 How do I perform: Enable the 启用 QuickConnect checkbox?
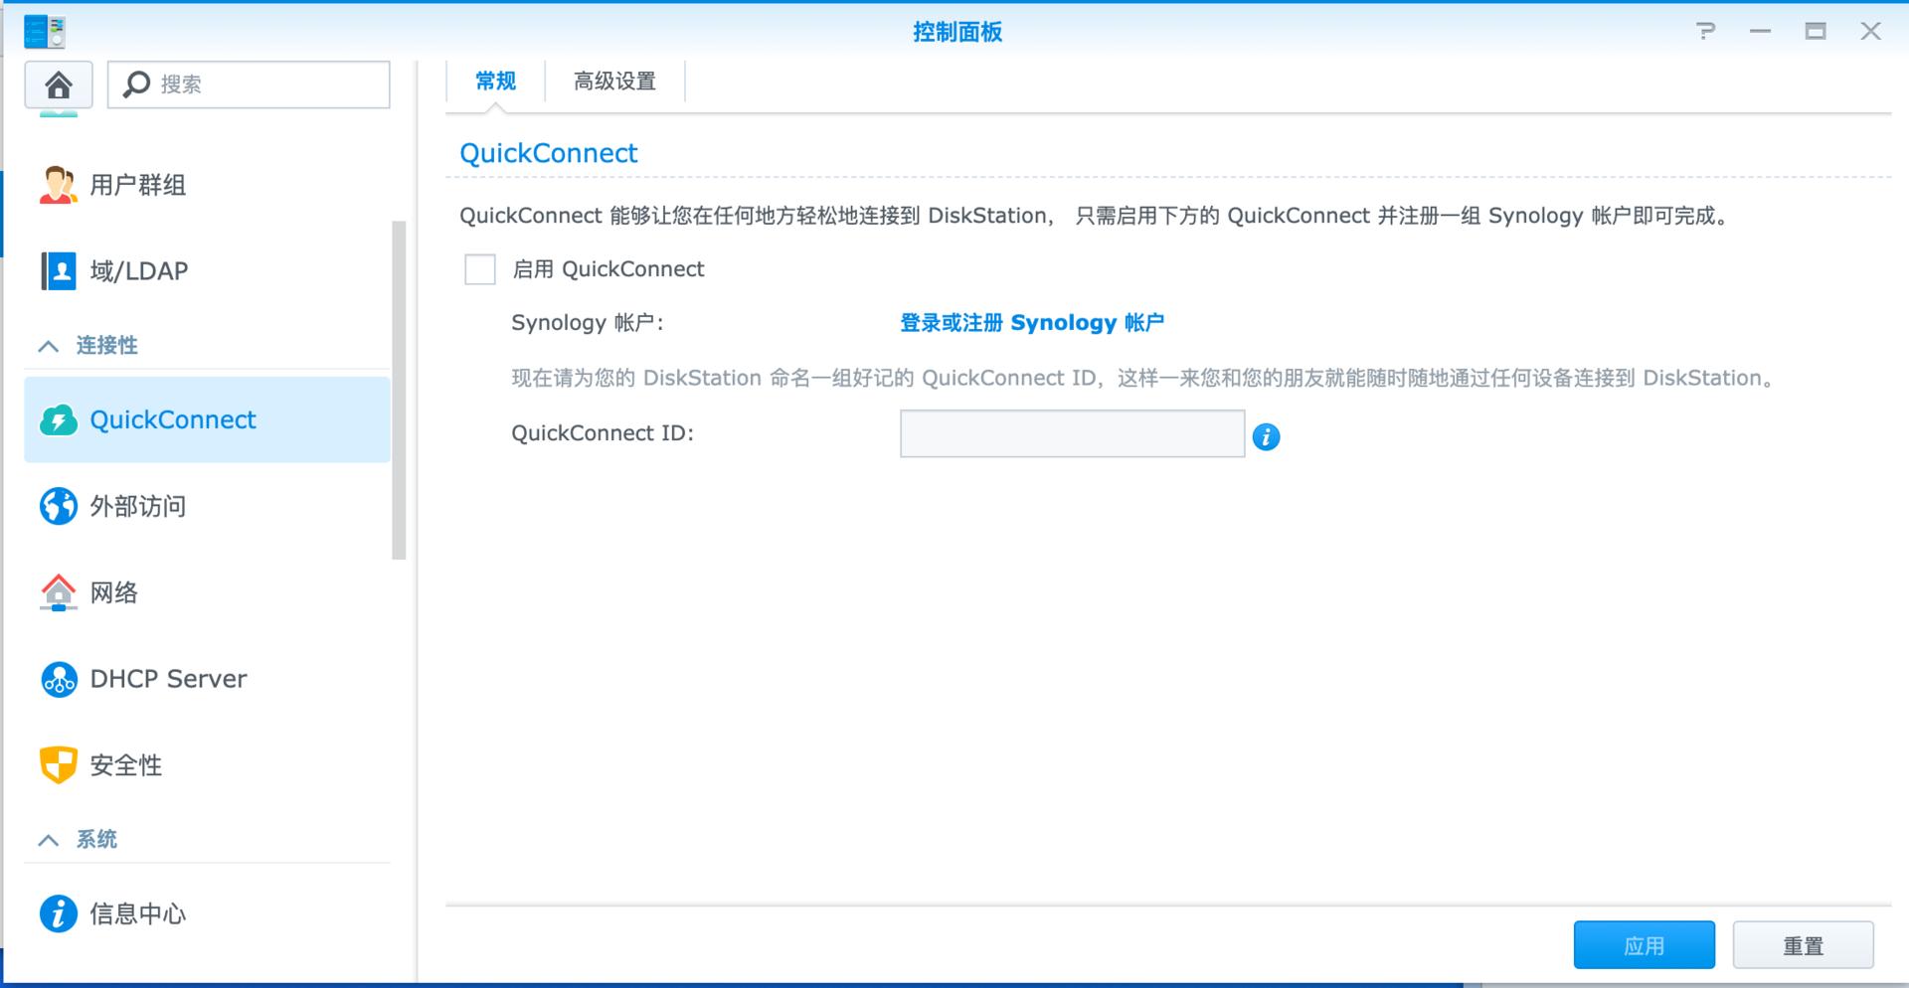(480, 268)
